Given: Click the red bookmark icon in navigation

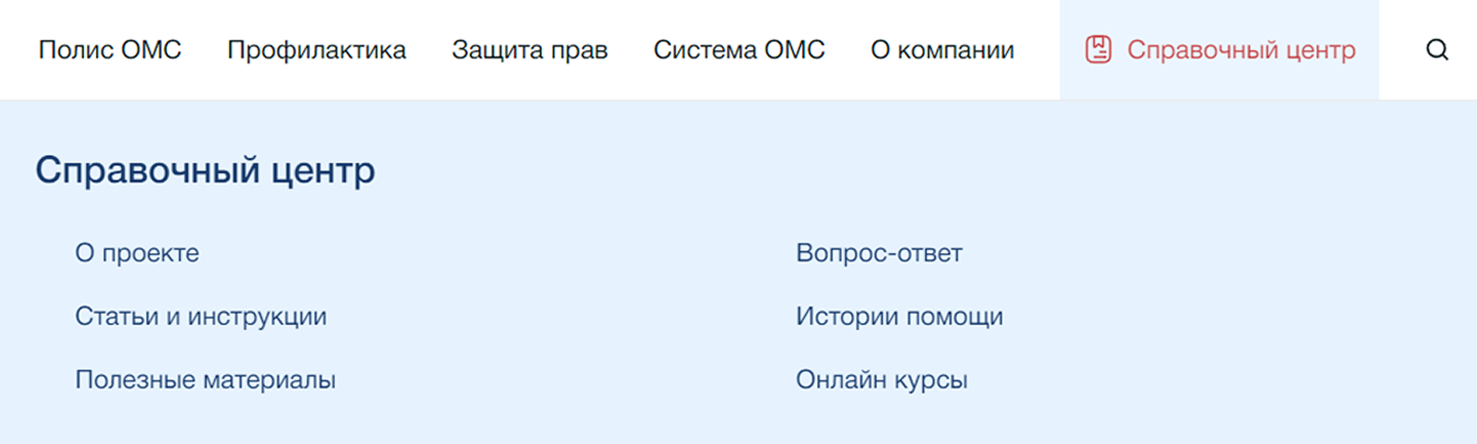Looking at the screenshot, I should 1098,50.
